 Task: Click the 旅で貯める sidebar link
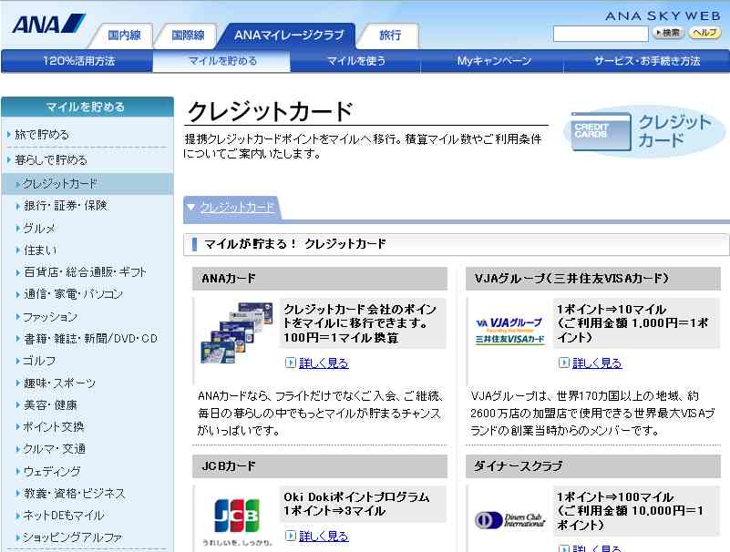tap(42, 135)
